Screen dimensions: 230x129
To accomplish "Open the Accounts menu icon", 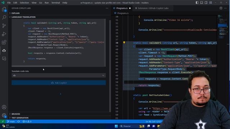I will (4, 107).
